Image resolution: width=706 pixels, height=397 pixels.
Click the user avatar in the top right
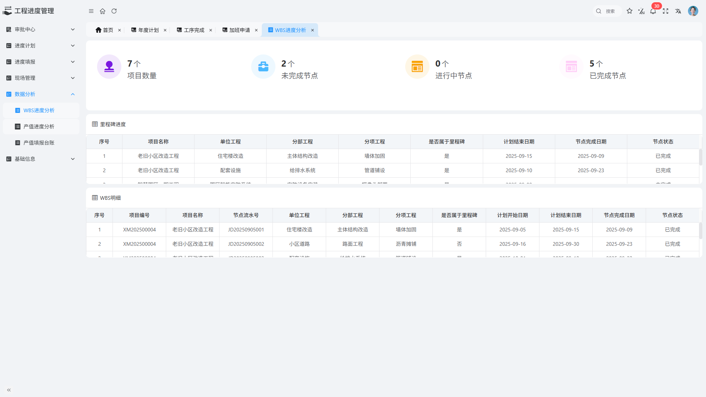click(693, 11)
